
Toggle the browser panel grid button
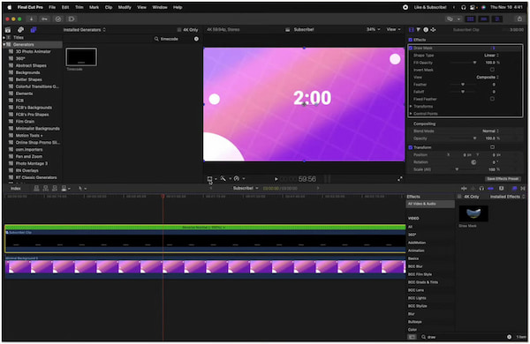470,19
